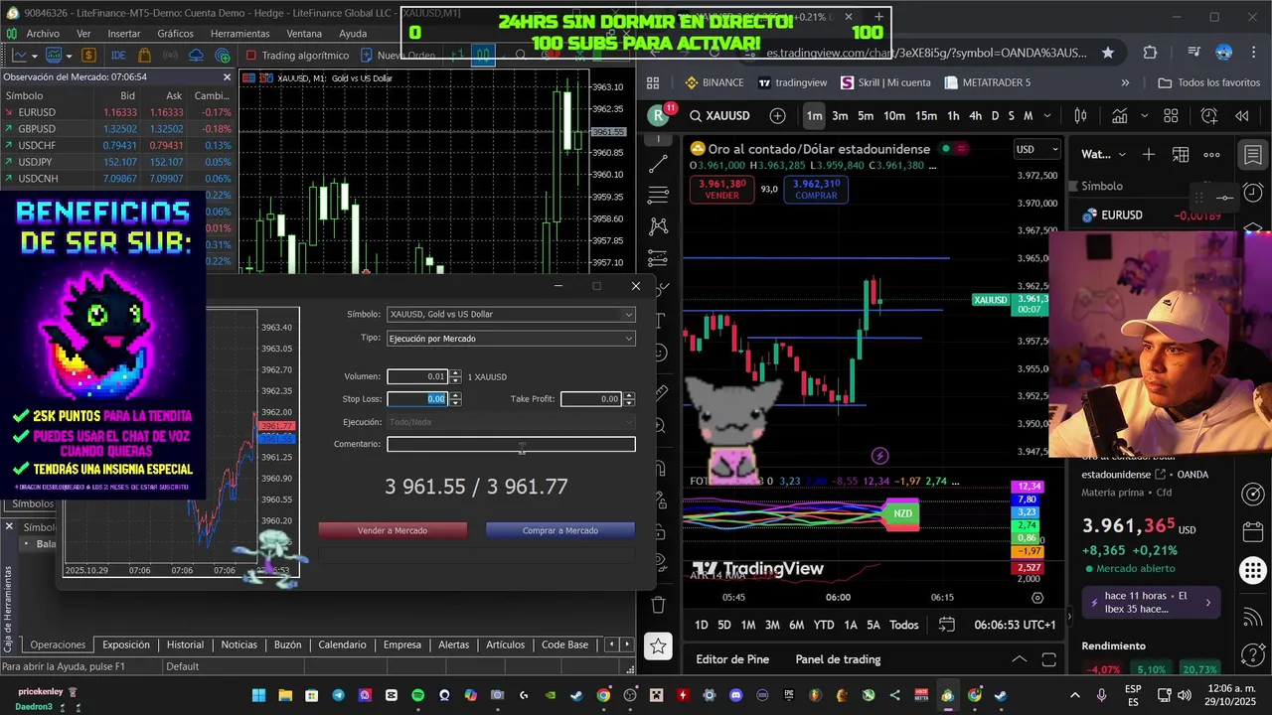1272x715 pixels.
Task: Open the Insertar menu
Action: tap(124, 33)
